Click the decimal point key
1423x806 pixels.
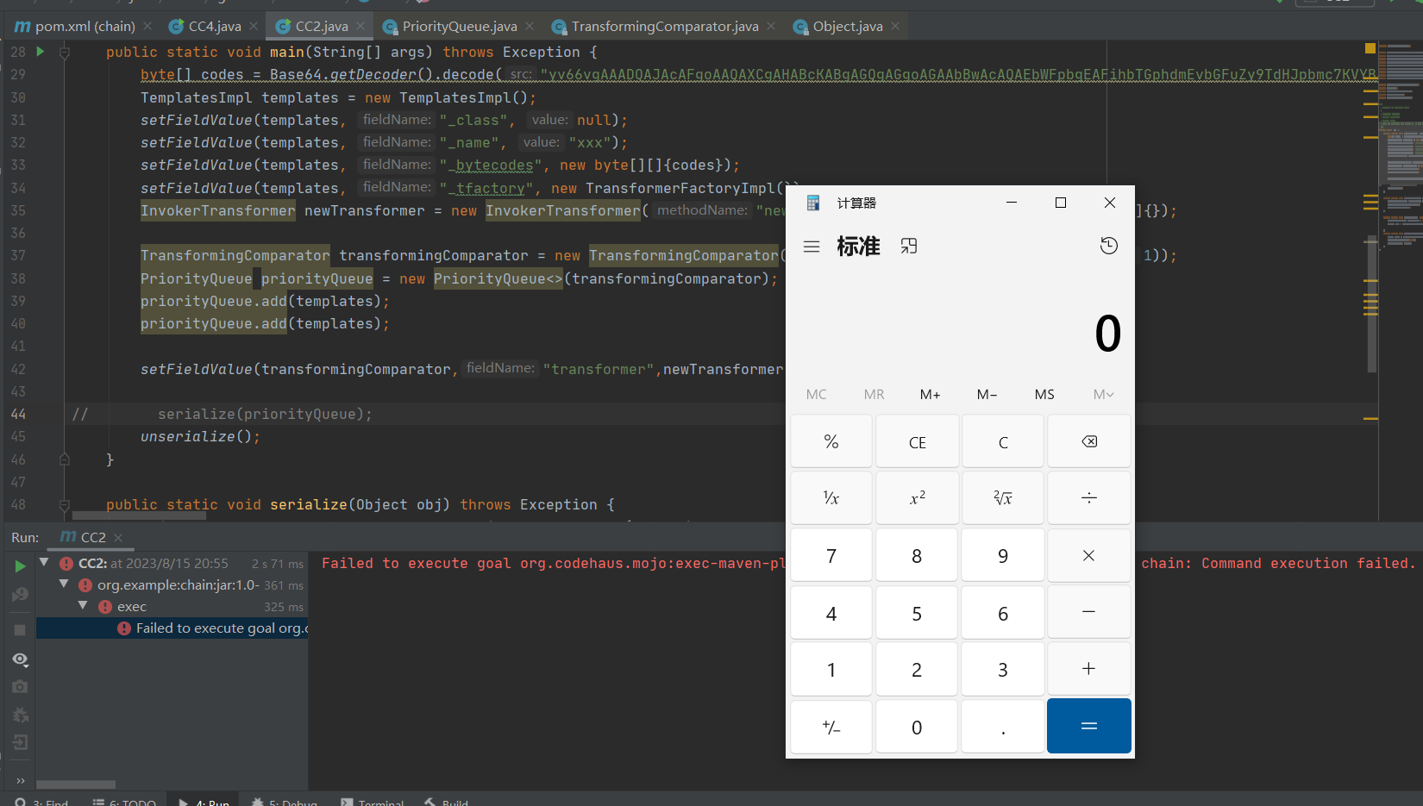point(1003,726)
